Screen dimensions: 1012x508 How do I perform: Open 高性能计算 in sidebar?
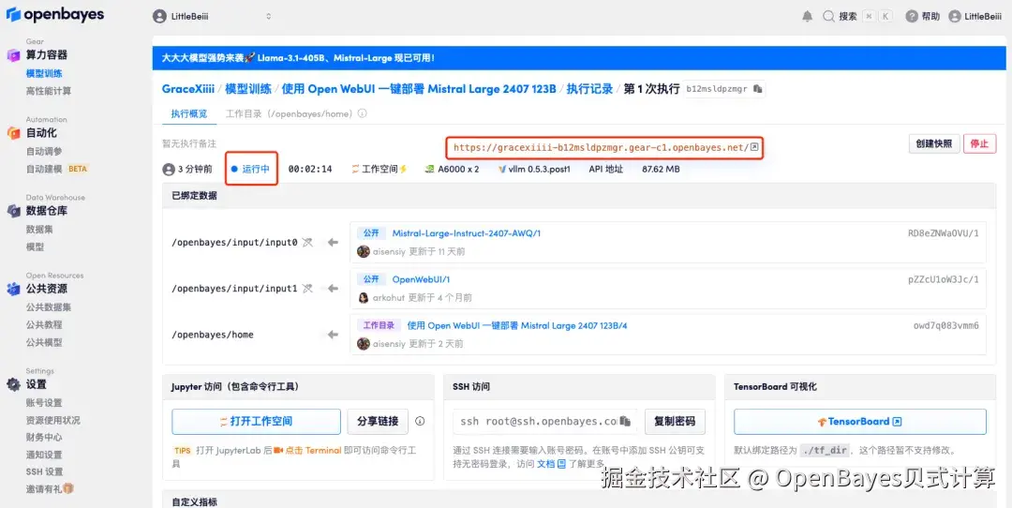49,91
